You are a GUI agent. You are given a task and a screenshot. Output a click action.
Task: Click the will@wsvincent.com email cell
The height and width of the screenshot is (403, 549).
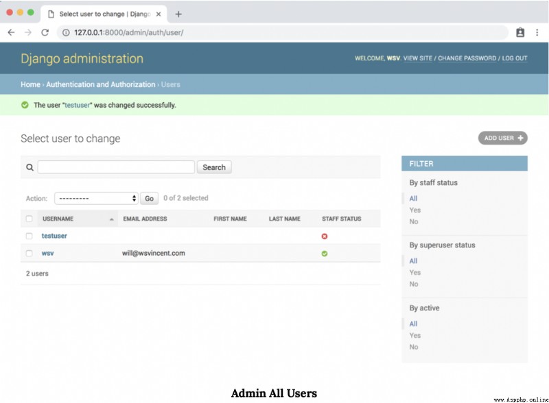tap(153, 254)
